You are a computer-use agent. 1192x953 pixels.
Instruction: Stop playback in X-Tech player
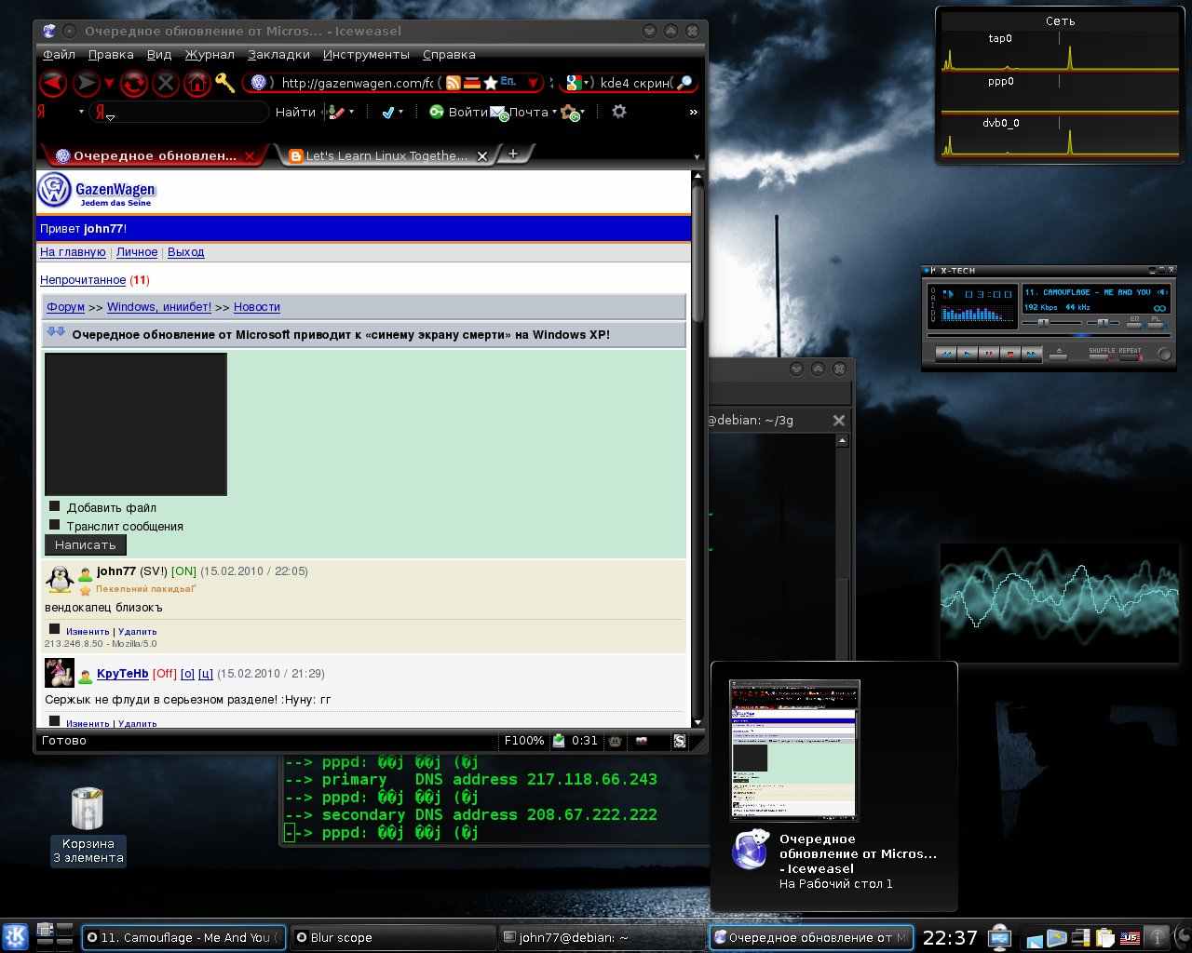pos(1010,354)
